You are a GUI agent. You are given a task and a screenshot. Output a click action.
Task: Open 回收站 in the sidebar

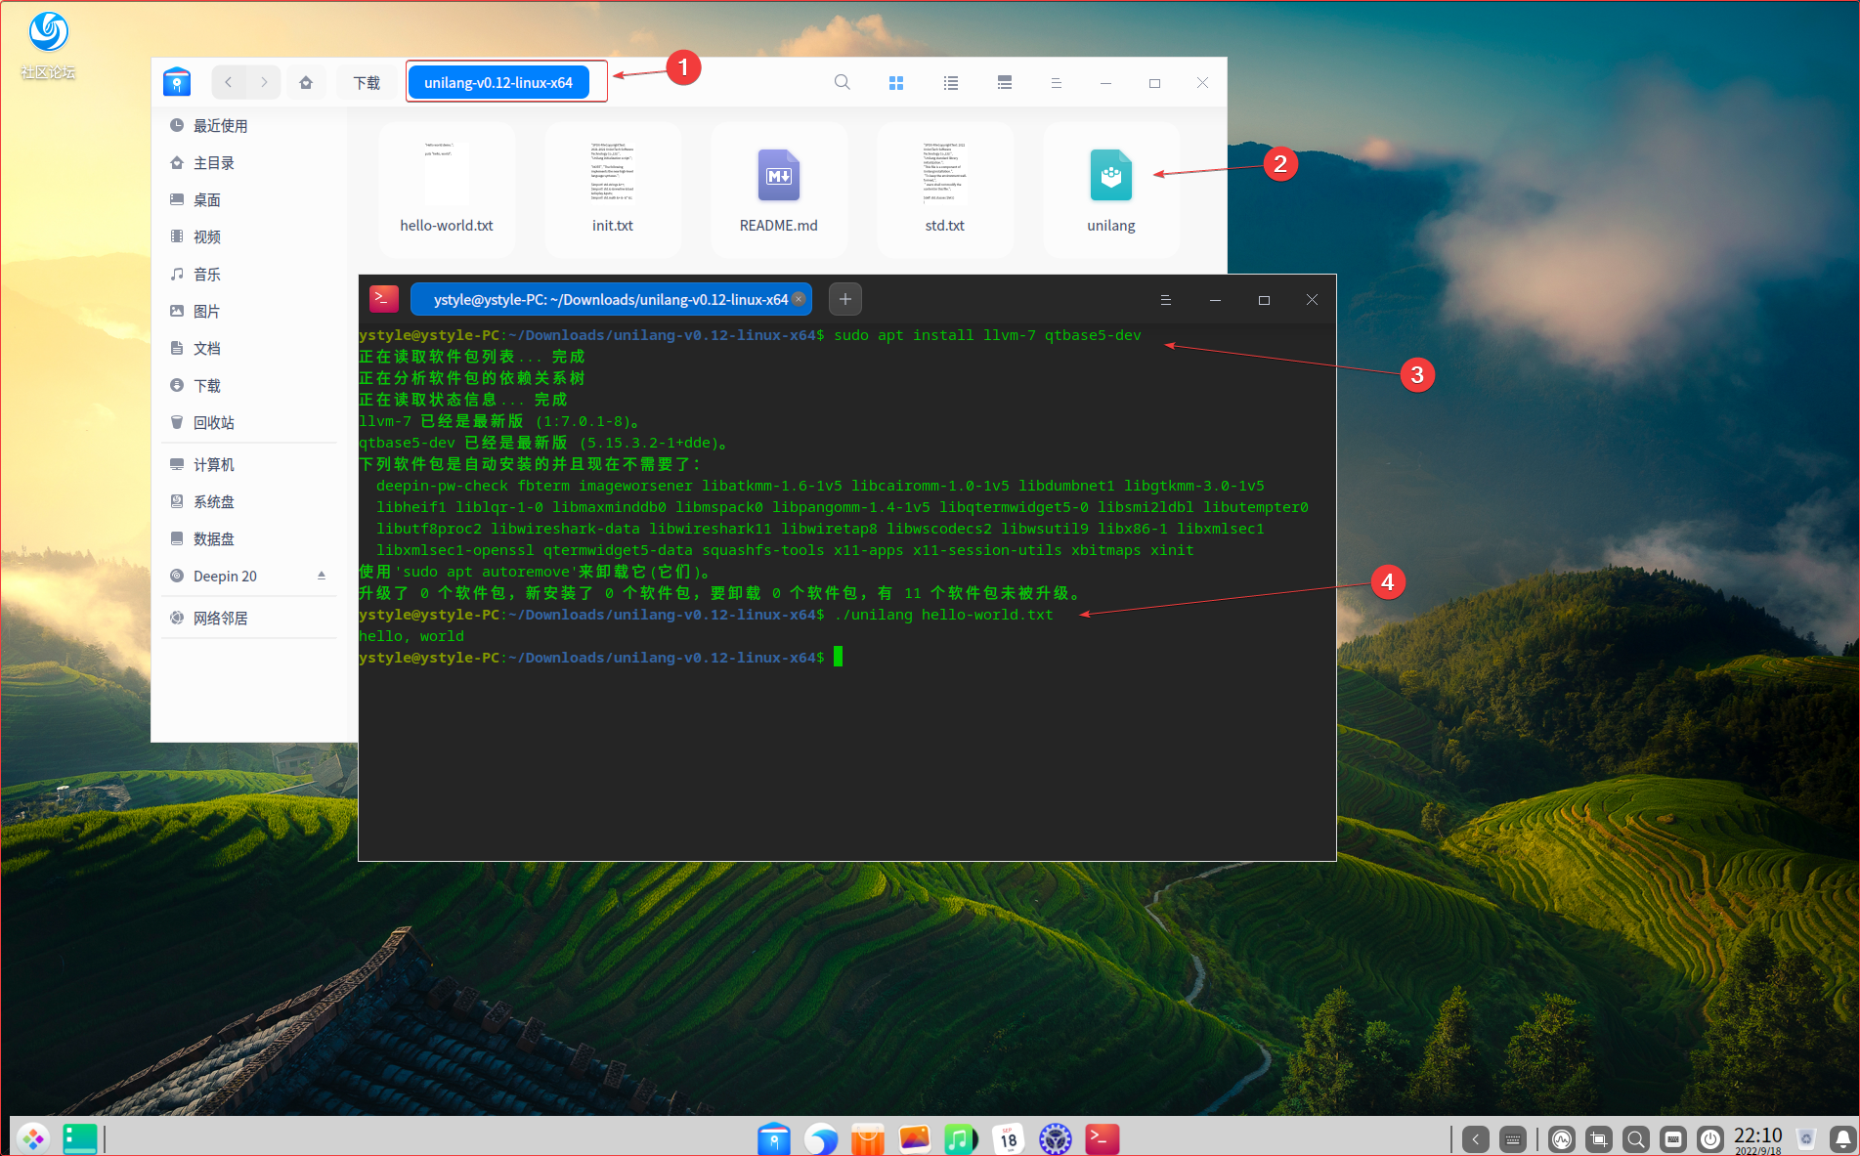[213, 423]
